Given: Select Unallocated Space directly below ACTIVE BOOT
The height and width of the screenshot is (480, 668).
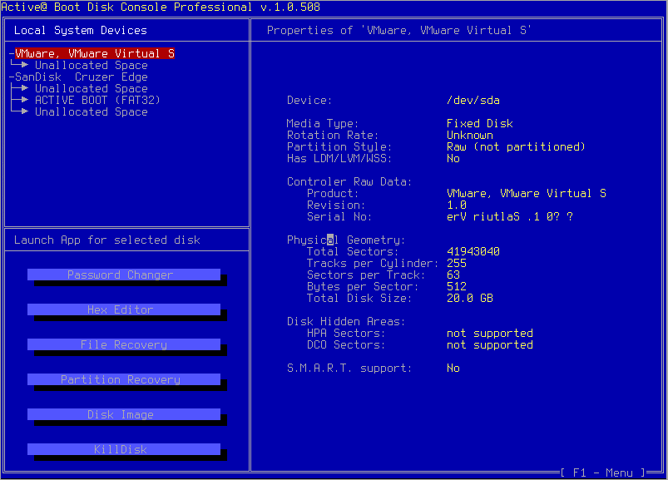Looking at the screenshot, I should click(92, 112).
